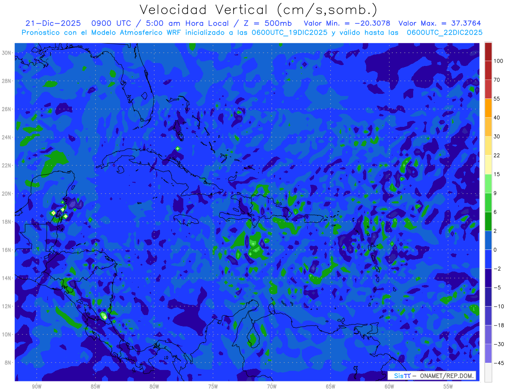This screenshot has width=508, height=392.
Task: Click the '0900 UTC' time label
Action: (112, 23)
